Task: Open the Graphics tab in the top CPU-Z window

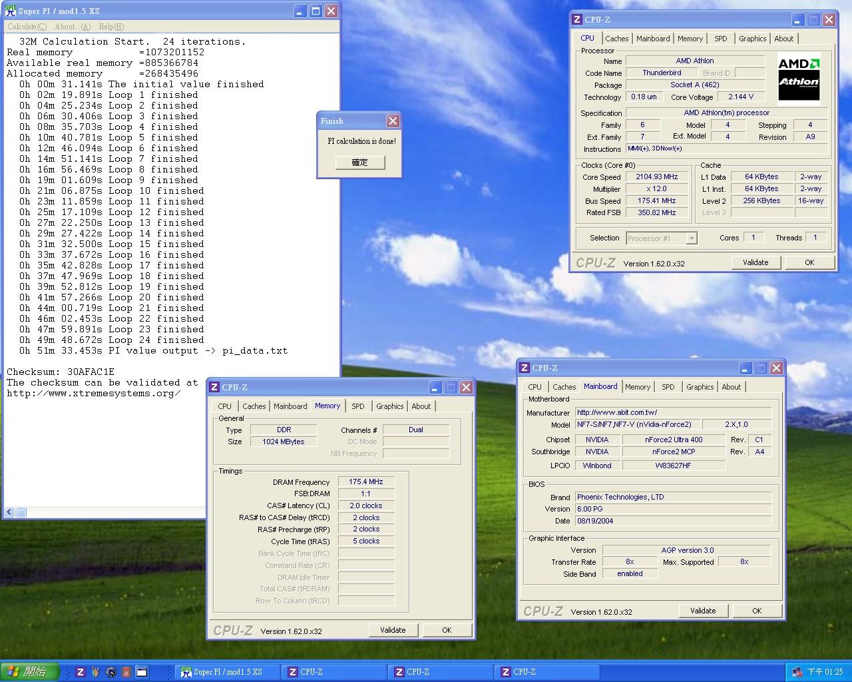Action: pyautogui.click(x=752, y=39)
